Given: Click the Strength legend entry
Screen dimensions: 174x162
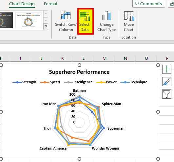Looking at the screenshot, I should (25, 82).
